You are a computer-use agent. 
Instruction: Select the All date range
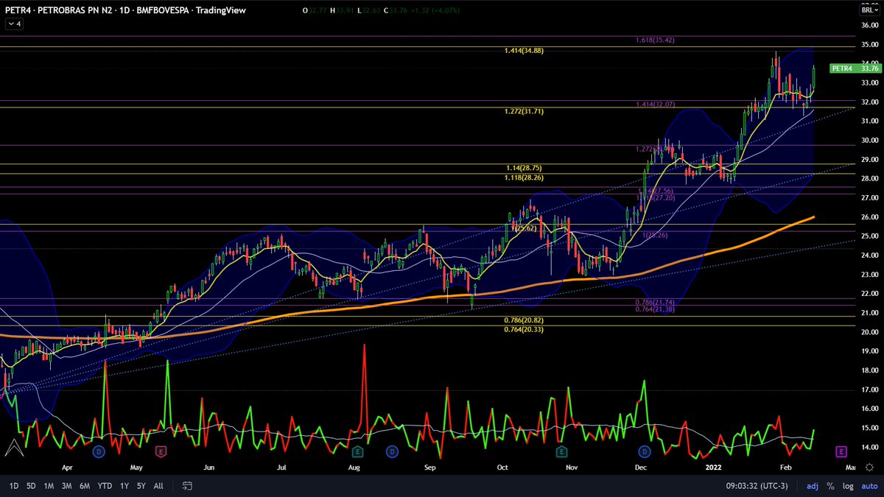[x=158, y=486]
